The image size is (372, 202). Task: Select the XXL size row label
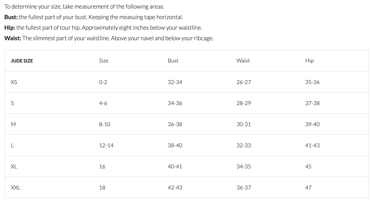16,188
